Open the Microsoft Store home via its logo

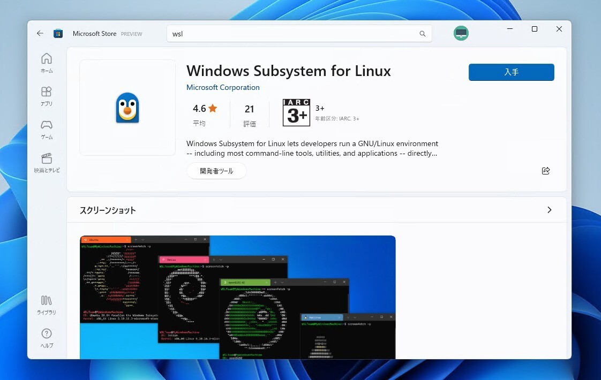pos(57,33)
